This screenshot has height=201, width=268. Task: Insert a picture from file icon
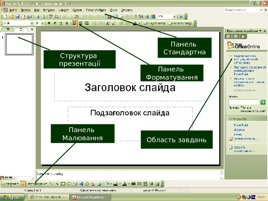click(99, 184)
